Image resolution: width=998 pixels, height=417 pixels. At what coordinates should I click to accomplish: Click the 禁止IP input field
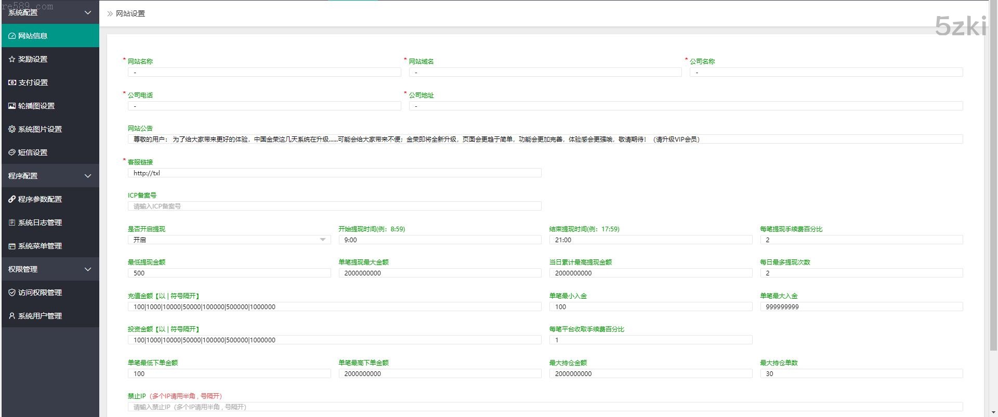(545, 407)
